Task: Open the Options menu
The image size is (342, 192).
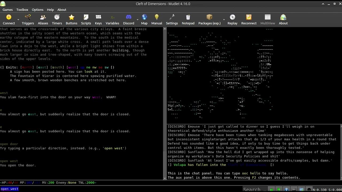Action: 37,10
